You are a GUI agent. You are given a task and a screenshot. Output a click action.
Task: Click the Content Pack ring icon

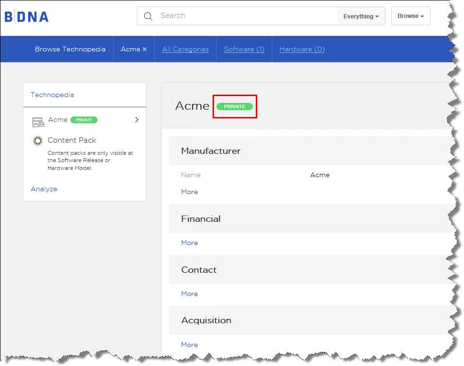tap(38, 141)
